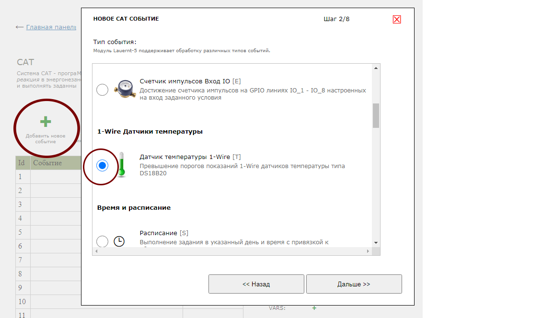This screenshot has height=318, width=554.
Task: Click the horizontal scroll right arrow
Action: pos(368,251)
